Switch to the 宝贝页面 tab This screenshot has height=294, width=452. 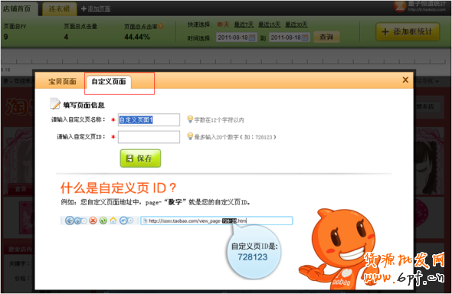[62, 81]
